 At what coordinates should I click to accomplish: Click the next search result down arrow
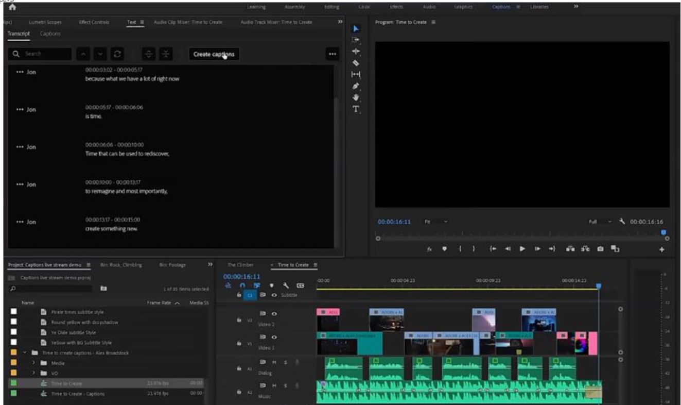click(x=100, y=54)
